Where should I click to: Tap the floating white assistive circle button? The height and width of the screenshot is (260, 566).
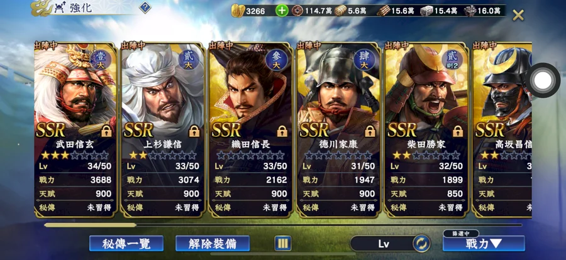click(543, 80)
